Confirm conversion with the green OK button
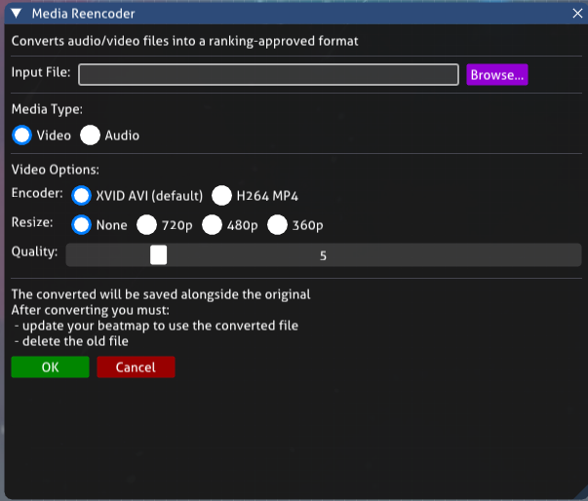 pyautogui.click(x=50, y=367)
